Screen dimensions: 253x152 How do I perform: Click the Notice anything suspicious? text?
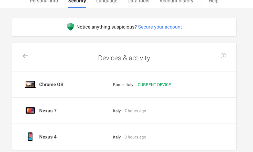tap(107, 27)
